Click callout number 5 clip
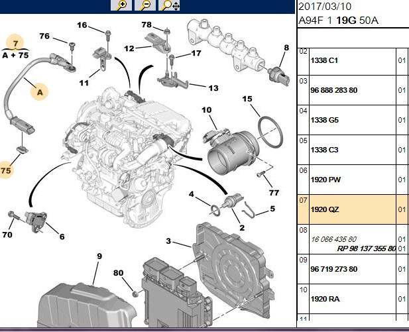The height and width of the screenshot is (332, 409). 272,209
